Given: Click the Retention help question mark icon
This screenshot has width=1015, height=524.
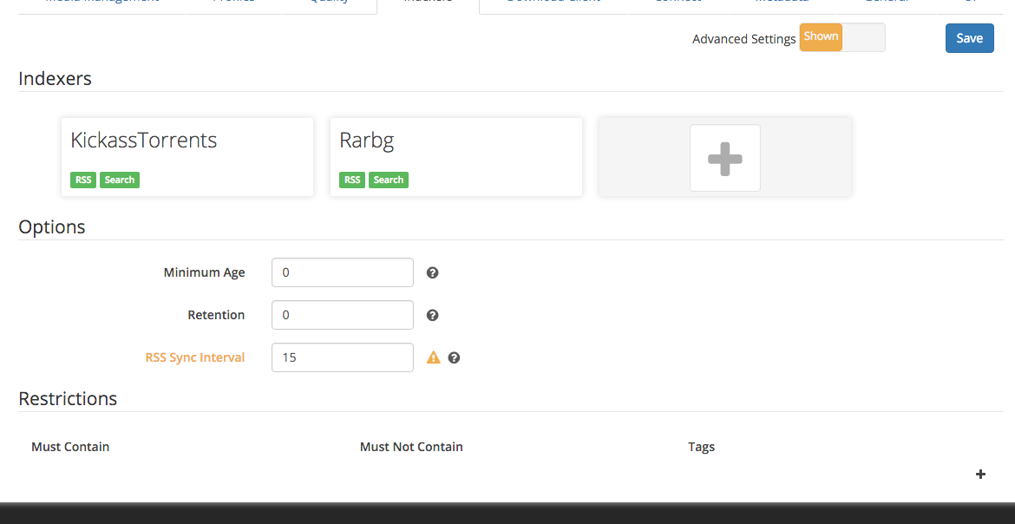Looking at the screenshot, I should (x=433, y=315).
